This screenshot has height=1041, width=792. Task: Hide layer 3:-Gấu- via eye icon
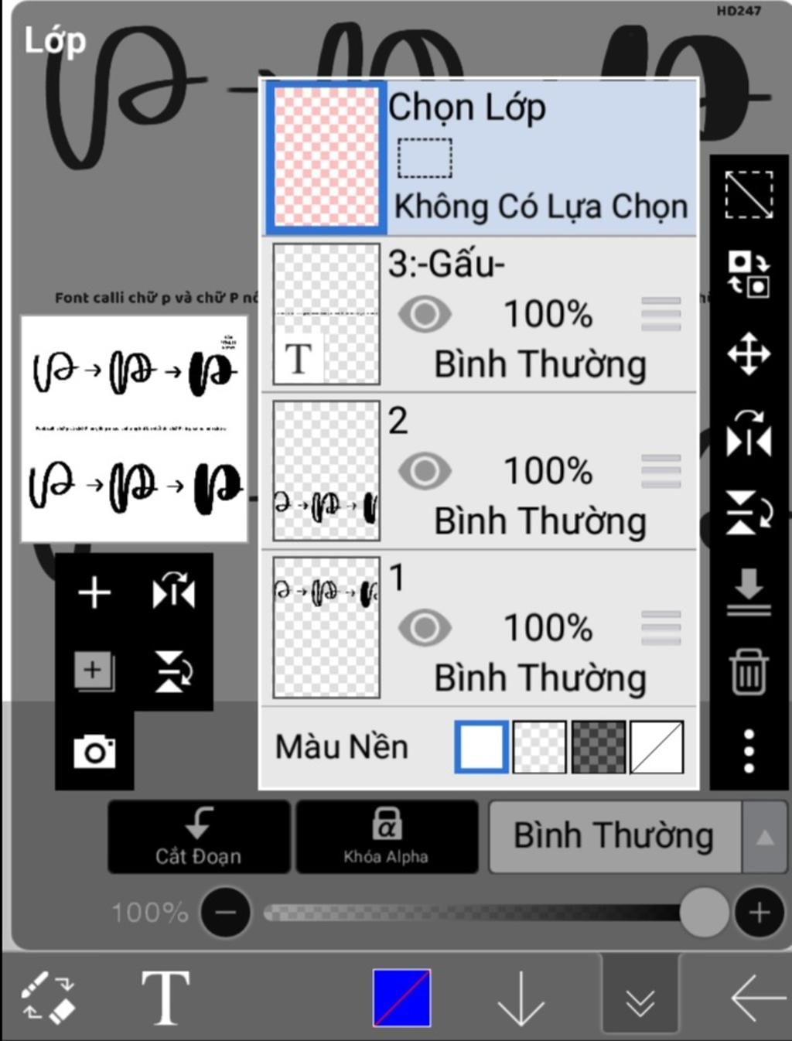[x=425, y=314]
